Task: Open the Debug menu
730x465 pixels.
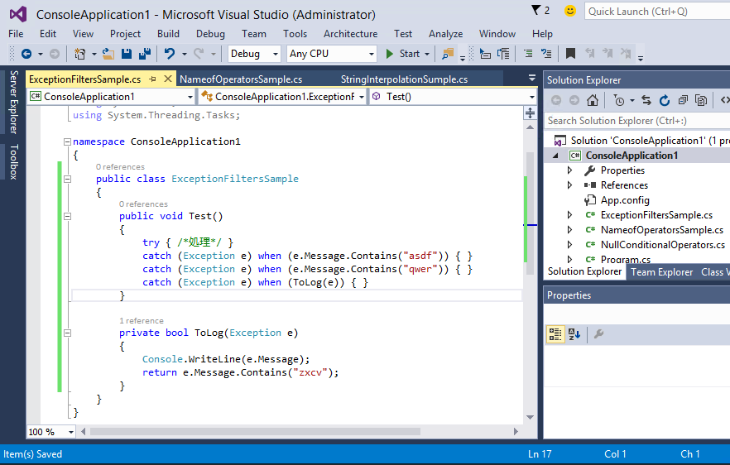Action: coord(210,34)
